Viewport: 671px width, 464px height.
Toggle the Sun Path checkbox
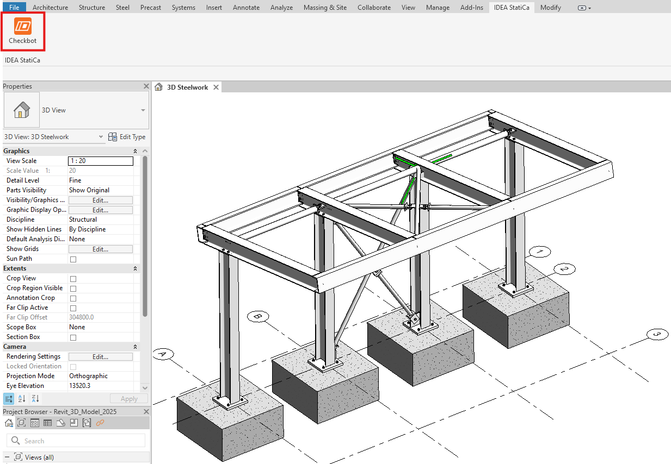point(73,259)
